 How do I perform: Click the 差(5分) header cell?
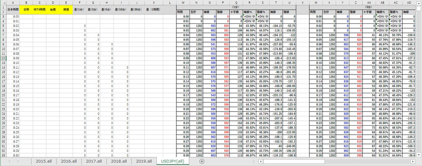106,10
